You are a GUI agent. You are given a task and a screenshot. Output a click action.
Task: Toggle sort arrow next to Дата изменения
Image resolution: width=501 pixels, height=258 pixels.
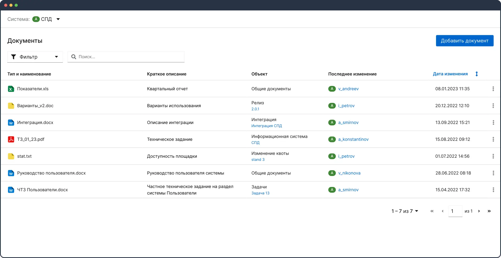tap(476, 74)
